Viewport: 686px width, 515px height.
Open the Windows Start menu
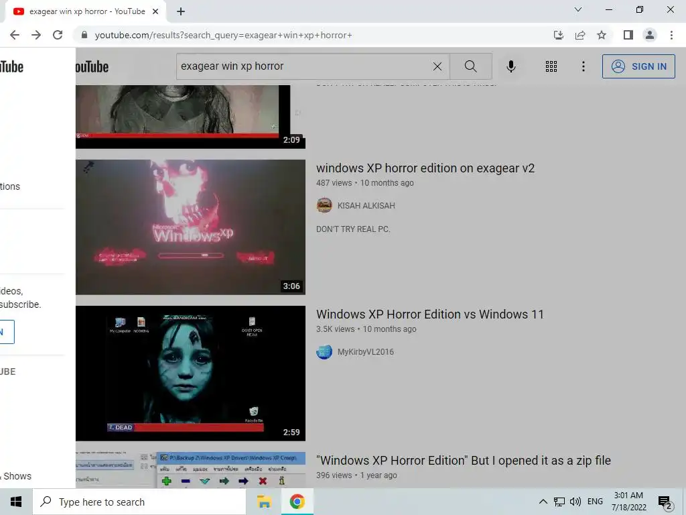16,502
